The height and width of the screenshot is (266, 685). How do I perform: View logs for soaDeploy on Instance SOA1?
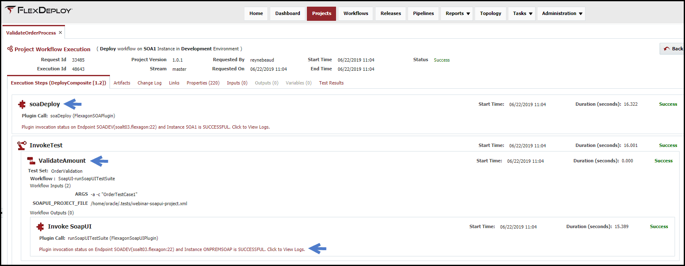point(146,127)
